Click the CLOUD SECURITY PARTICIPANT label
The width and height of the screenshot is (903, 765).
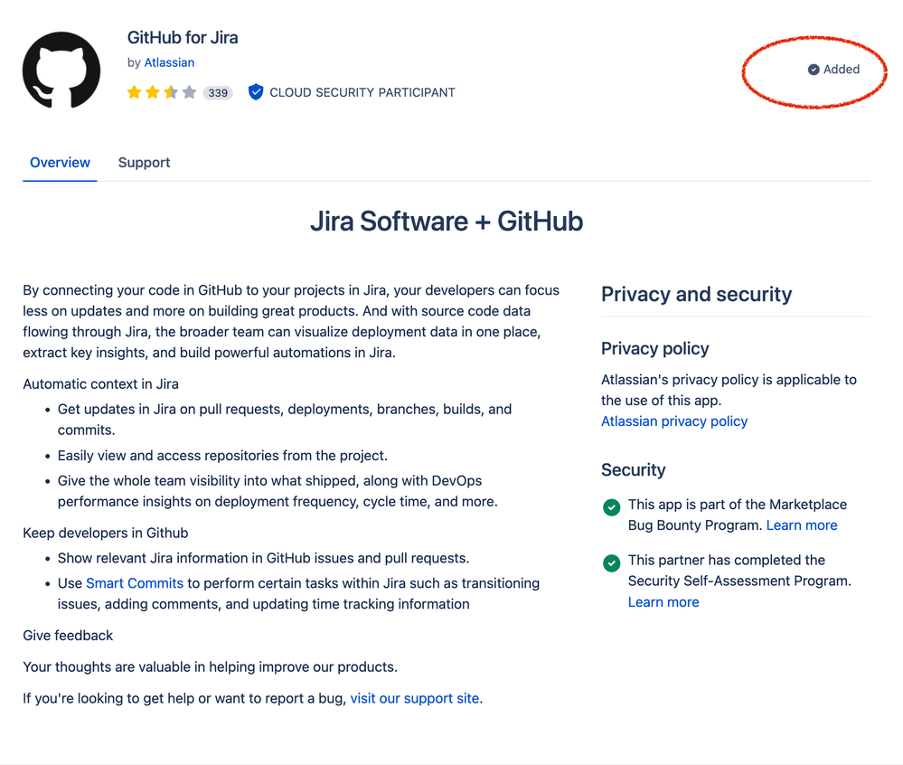click(362, 92)
